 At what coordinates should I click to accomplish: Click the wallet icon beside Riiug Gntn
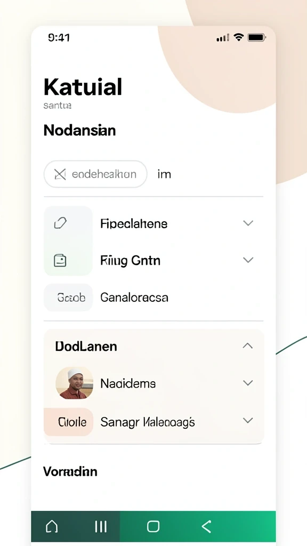60,260
